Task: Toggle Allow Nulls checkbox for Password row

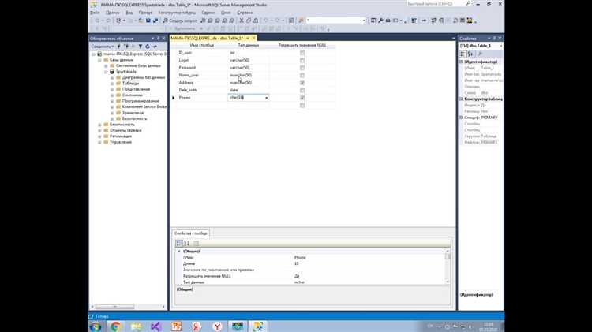Action: [x=302, y=68]
